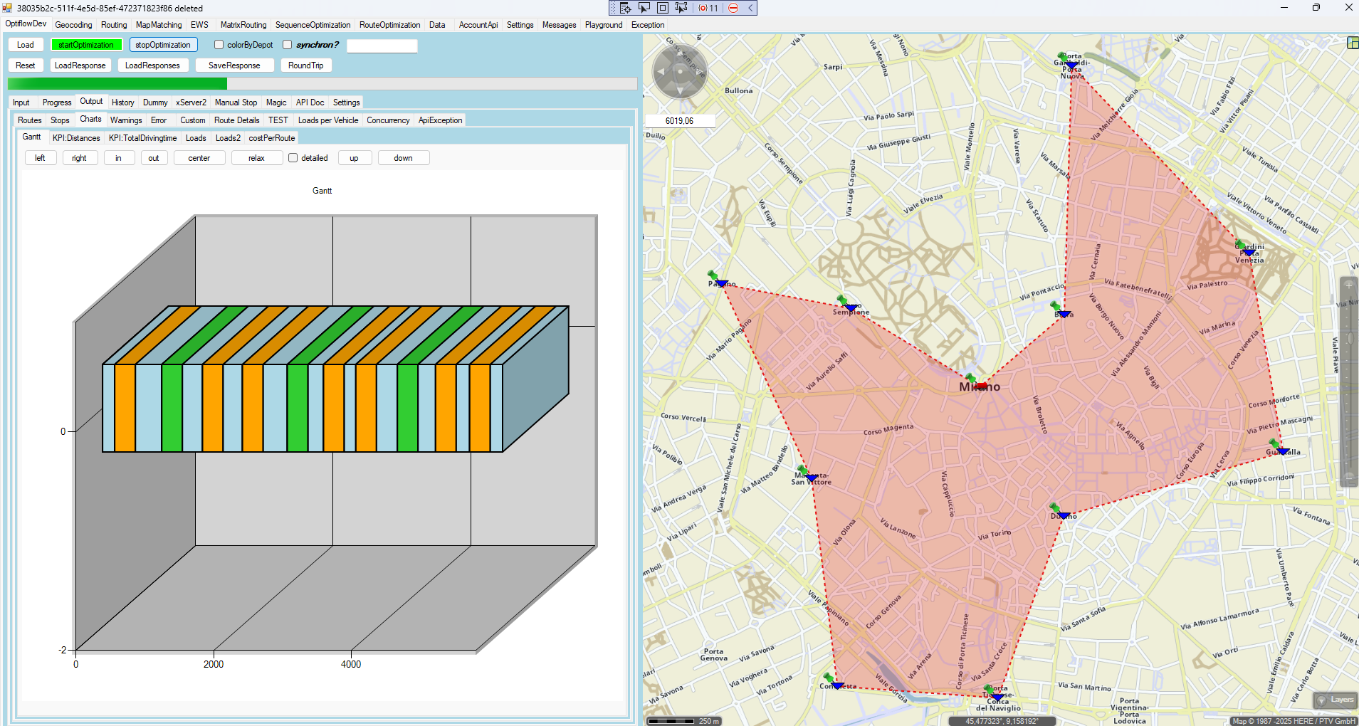Click the empty text field beside synchron?
Image resolution: width=1359 pixels, height=726 pixels.
pos(382,46)
